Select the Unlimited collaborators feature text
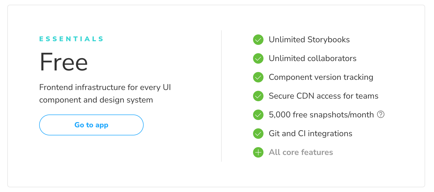The image size is (434, 192). pos(313,58)
